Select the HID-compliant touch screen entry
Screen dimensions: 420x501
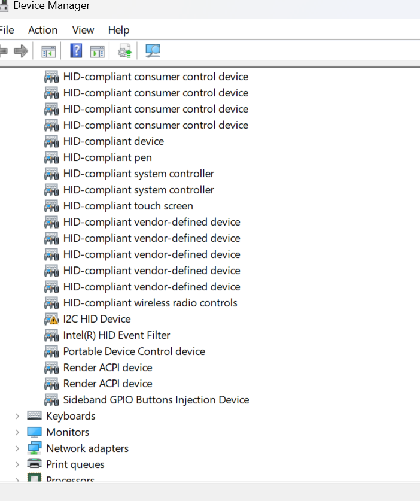click(x=128, y=205)
